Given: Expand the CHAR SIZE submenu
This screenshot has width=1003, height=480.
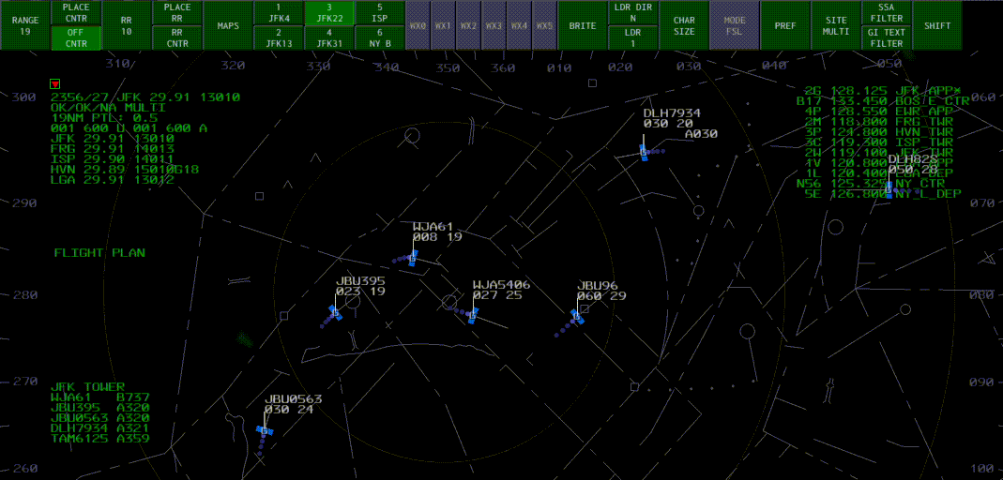Looking at the screenshot, I should [x=684, y=25].
